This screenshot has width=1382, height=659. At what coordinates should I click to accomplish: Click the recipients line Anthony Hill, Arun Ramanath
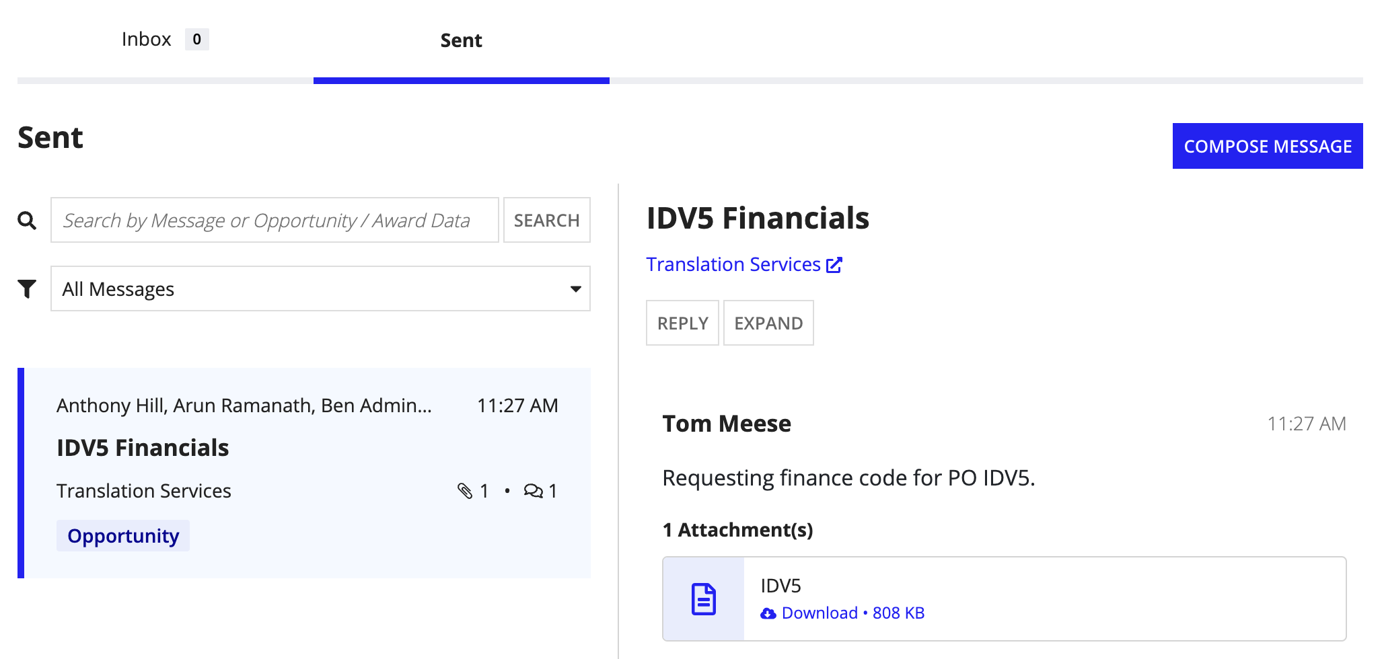244,405
